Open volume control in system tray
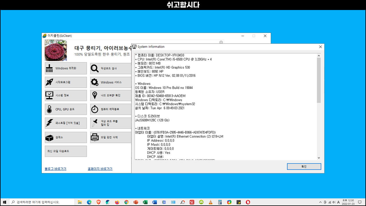Viewport: 366px width, 206px height. pos(334,202)
